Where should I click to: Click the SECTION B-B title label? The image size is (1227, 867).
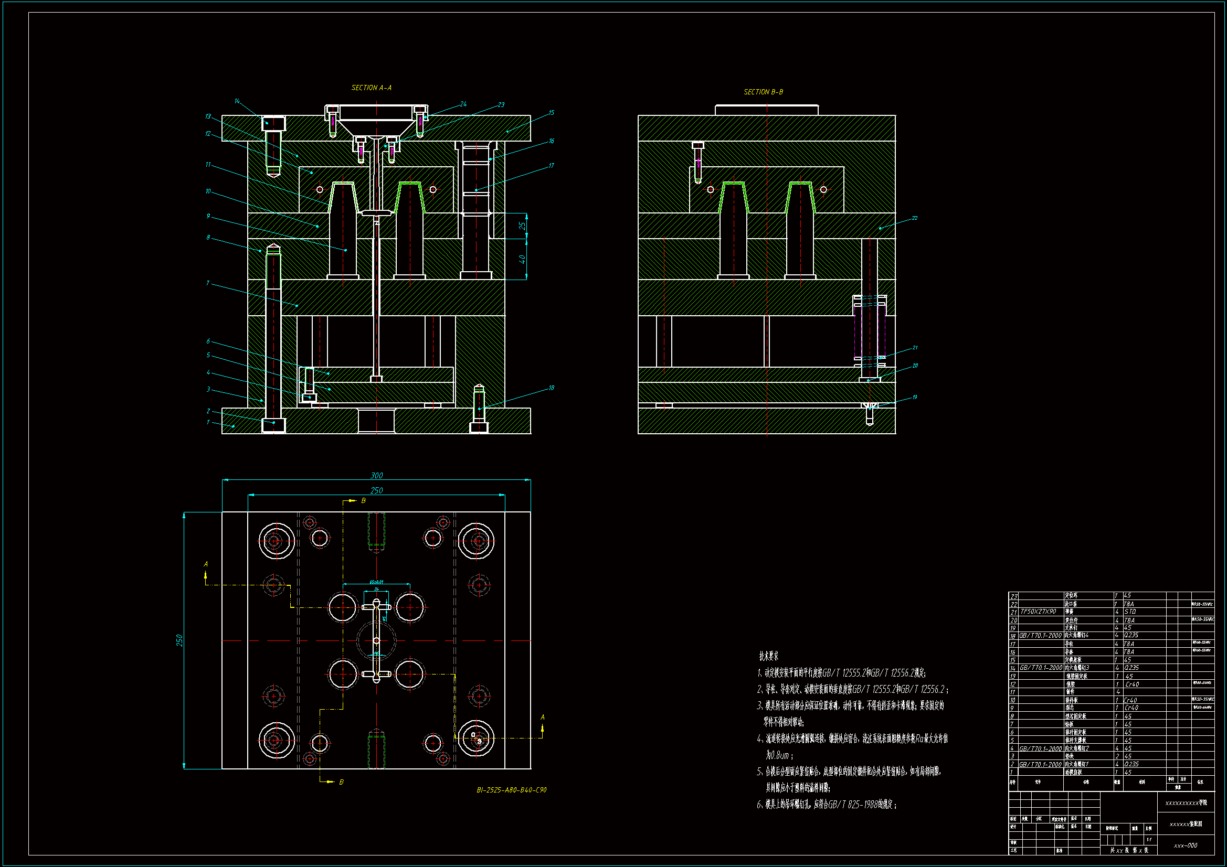tap(763, 92)
